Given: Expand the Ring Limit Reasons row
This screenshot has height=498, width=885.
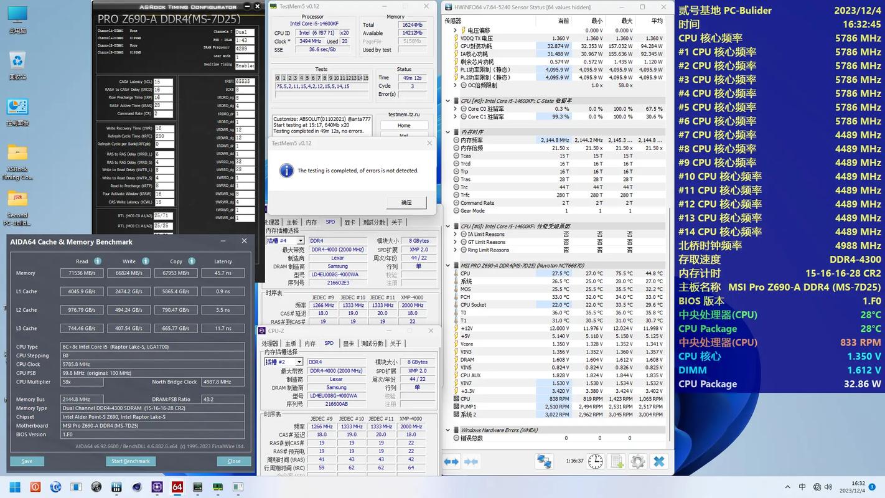Looking at the screenshot, I should [x=456, y=250].
